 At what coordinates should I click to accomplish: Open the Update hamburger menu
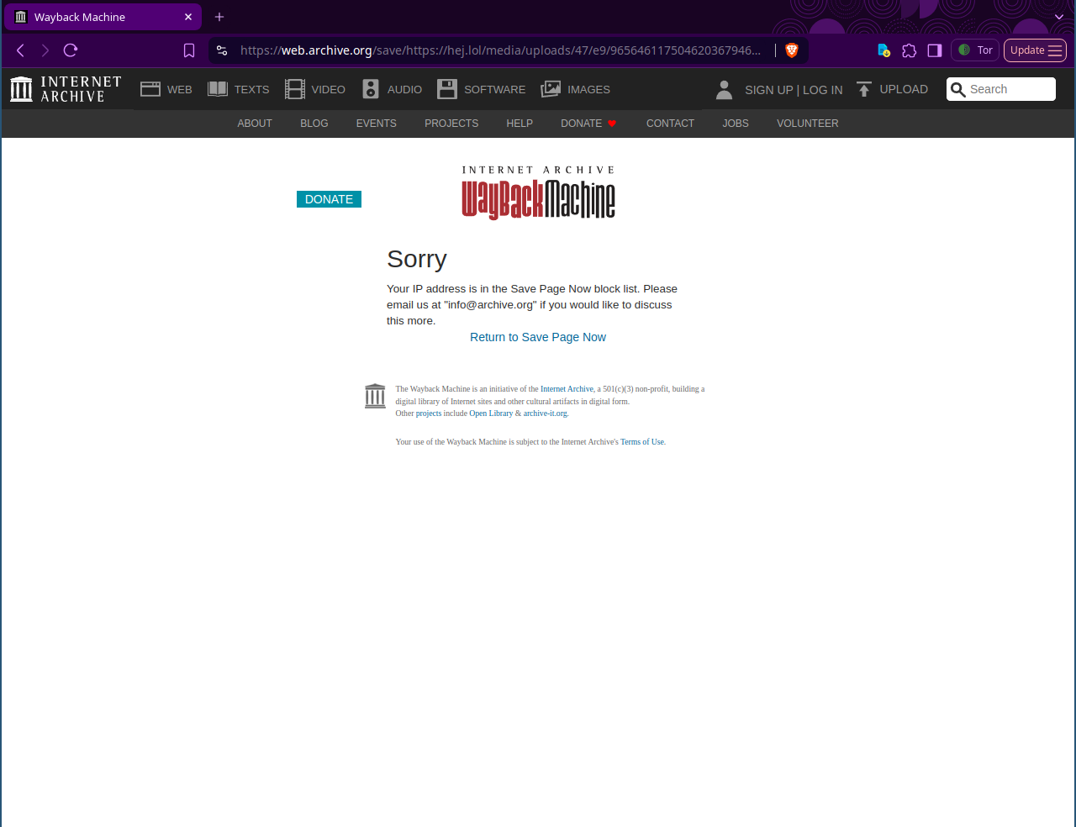pyautogui.click(x=1035, y=50)
